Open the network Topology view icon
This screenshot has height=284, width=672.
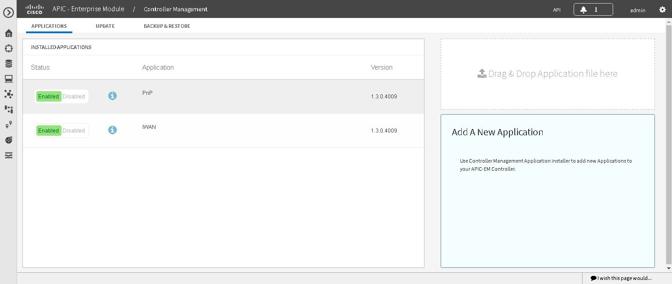[8, 94]
